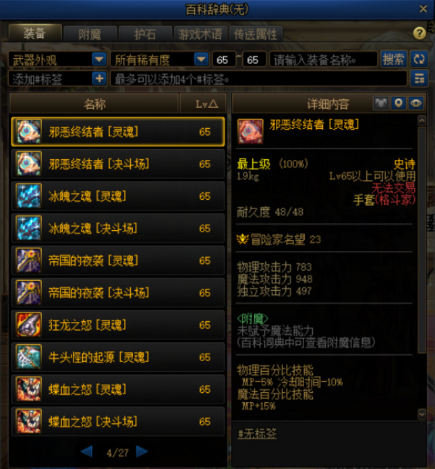
Task: Click the refresh reset filters icon
Action: pos(419,59)
